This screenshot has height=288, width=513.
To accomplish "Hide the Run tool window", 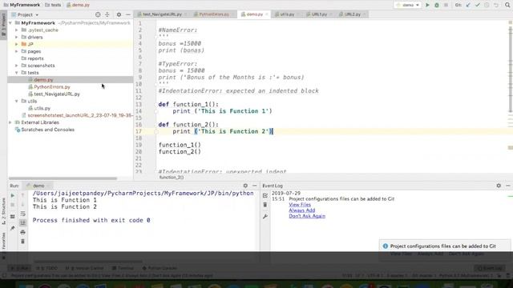I will pos(255,186).
